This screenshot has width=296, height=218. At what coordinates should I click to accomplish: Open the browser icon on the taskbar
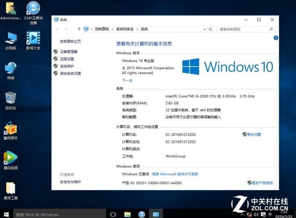[x=142, y=214]
